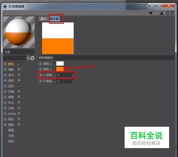Click the Cinema 4D logo in the title bar
Screen dimensions: 178x157
pyautogui.click(x=5, y=6)
